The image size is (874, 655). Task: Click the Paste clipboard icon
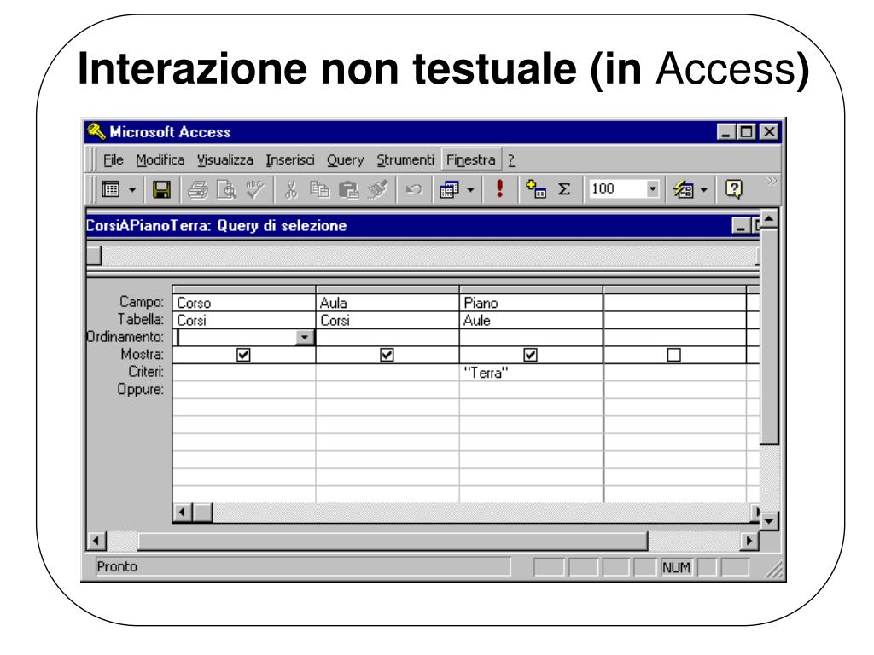click(348, 190)
